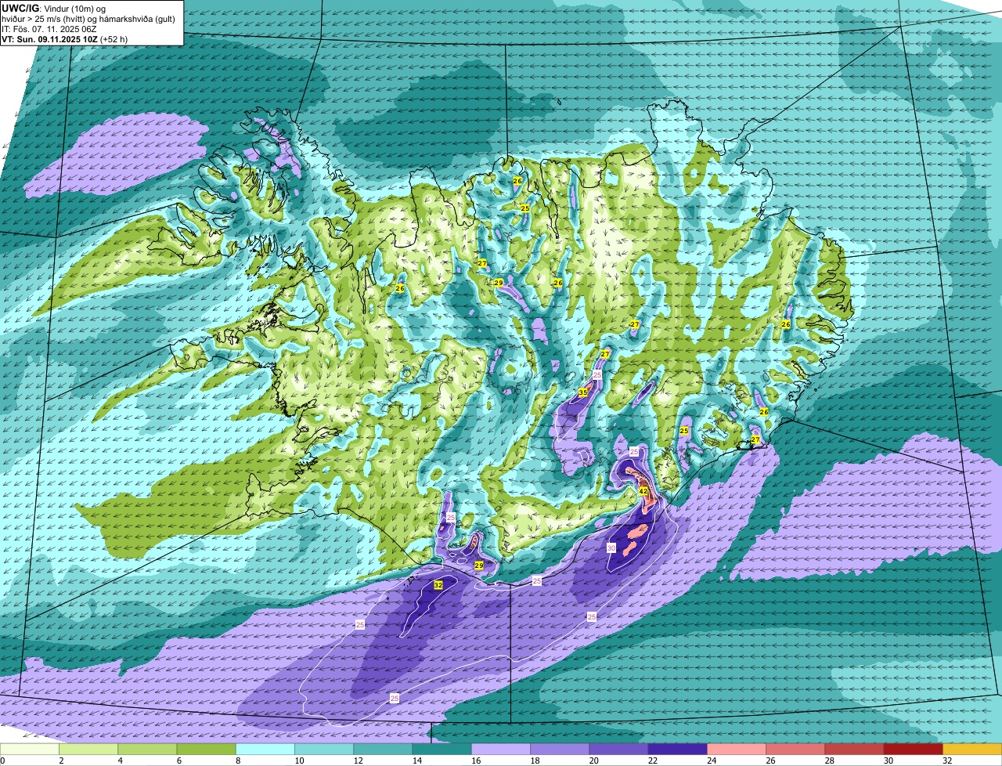Click the "2" tick label on the color scale

[60, 761]
